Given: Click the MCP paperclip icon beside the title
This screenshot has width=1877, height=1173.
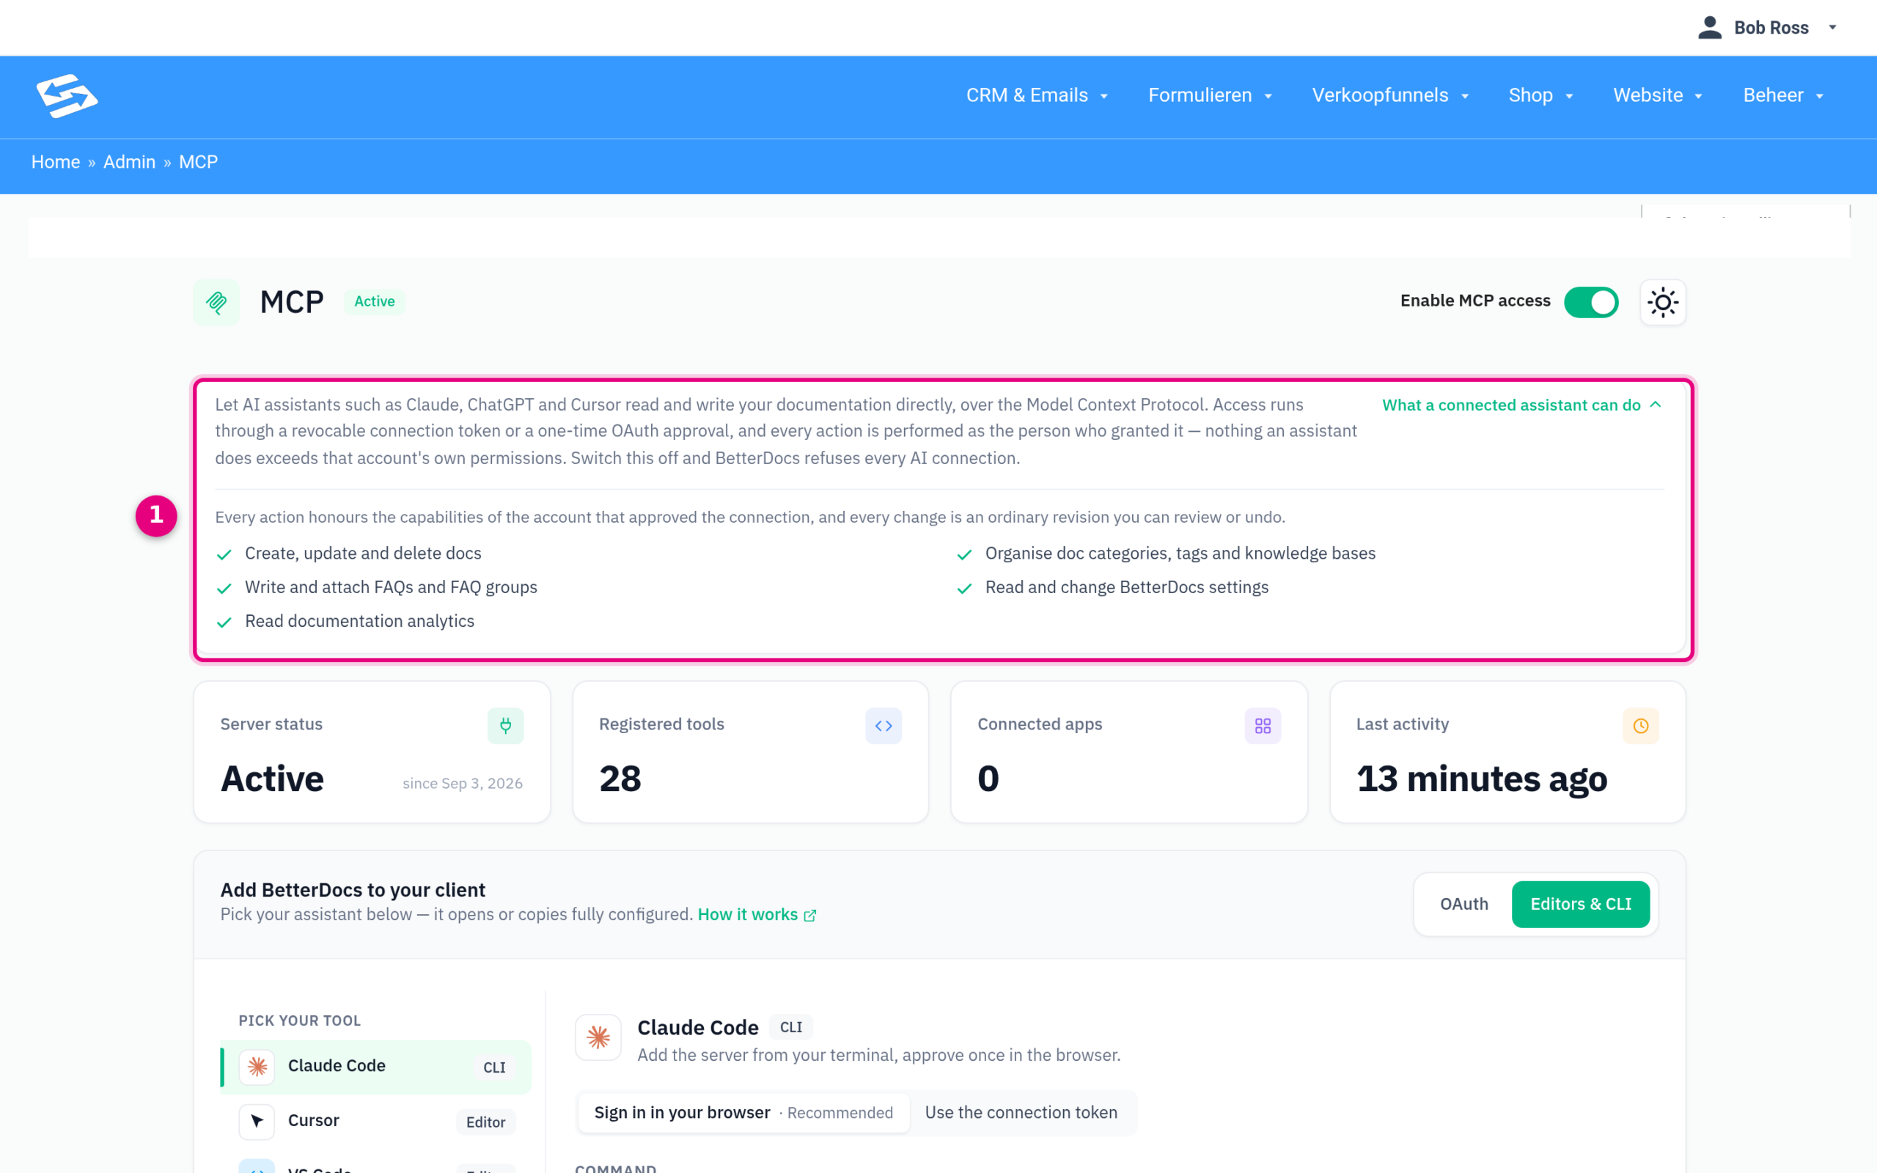Looking at the screenshot, I should pyautogui.click(x=216, y=302).
